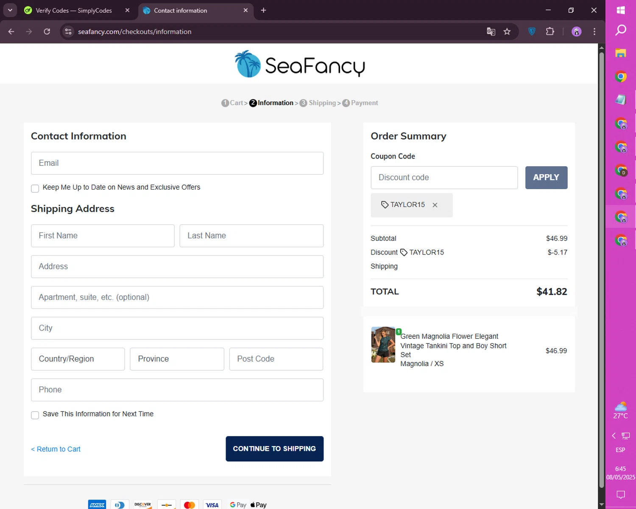Reload the checkout page
Screen dimensions: 636x509
pyautogui.click(x=47, y=31)
